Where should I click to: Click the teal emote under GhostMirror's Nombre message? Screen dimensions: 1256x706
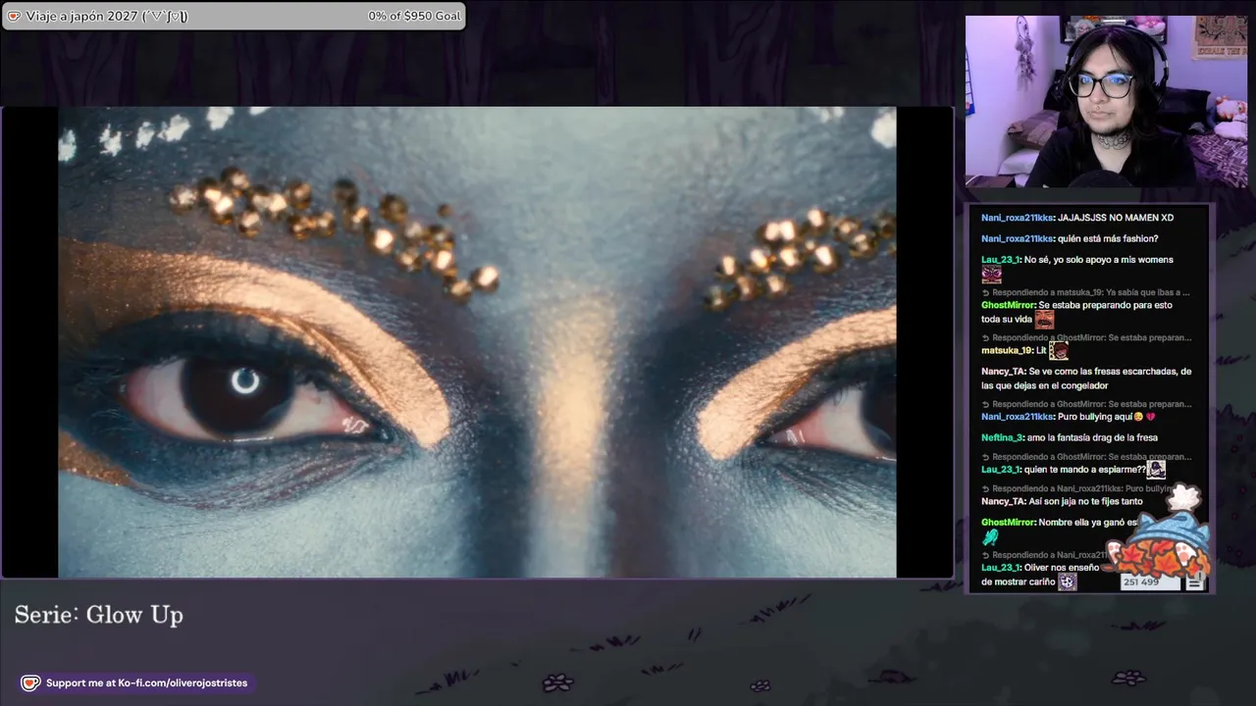[990, 536]
